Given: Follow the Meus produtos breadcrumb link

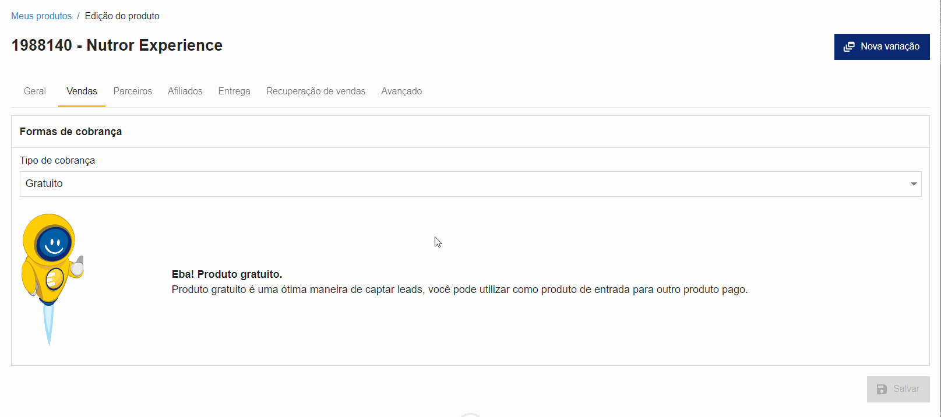Looking at the screenshot, I should pyautogui.click(x=41, y=16).
